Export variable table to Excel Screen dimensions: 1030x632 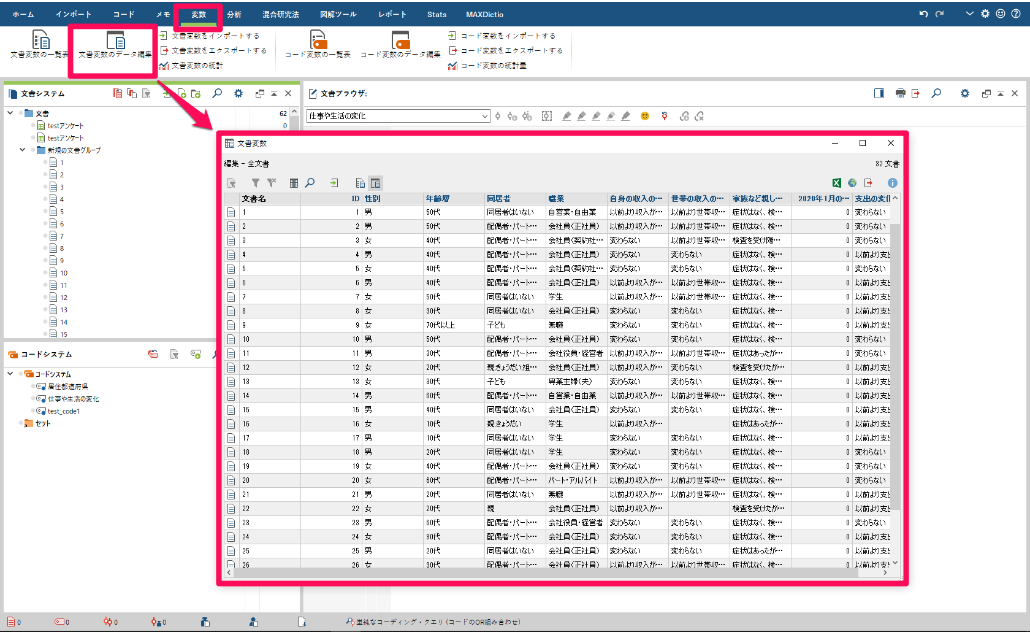click(836, 182)
